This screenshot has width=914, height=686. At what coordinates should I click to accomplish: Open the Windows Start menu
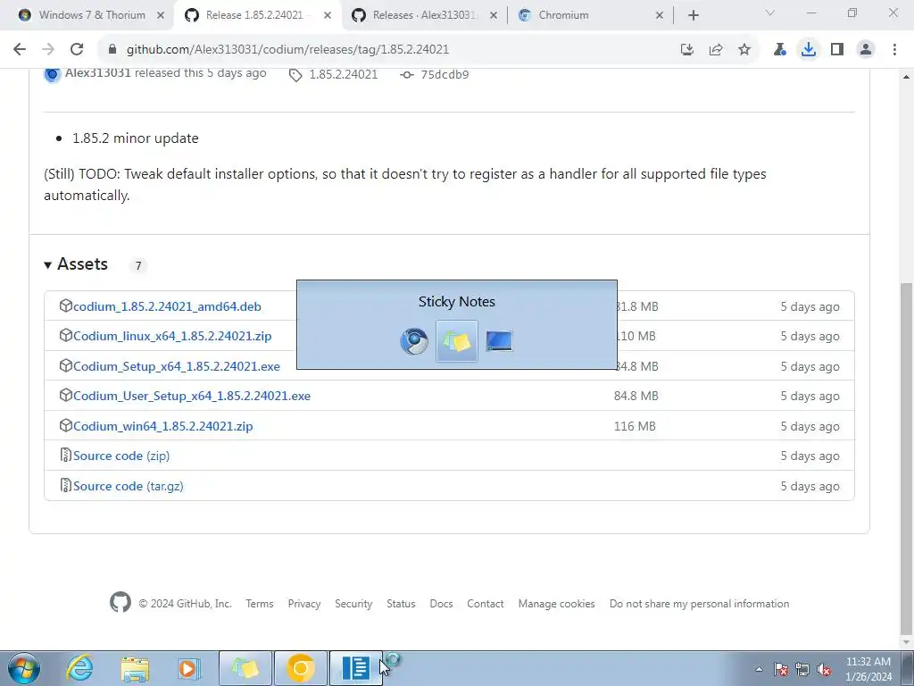tap(24, 668)
